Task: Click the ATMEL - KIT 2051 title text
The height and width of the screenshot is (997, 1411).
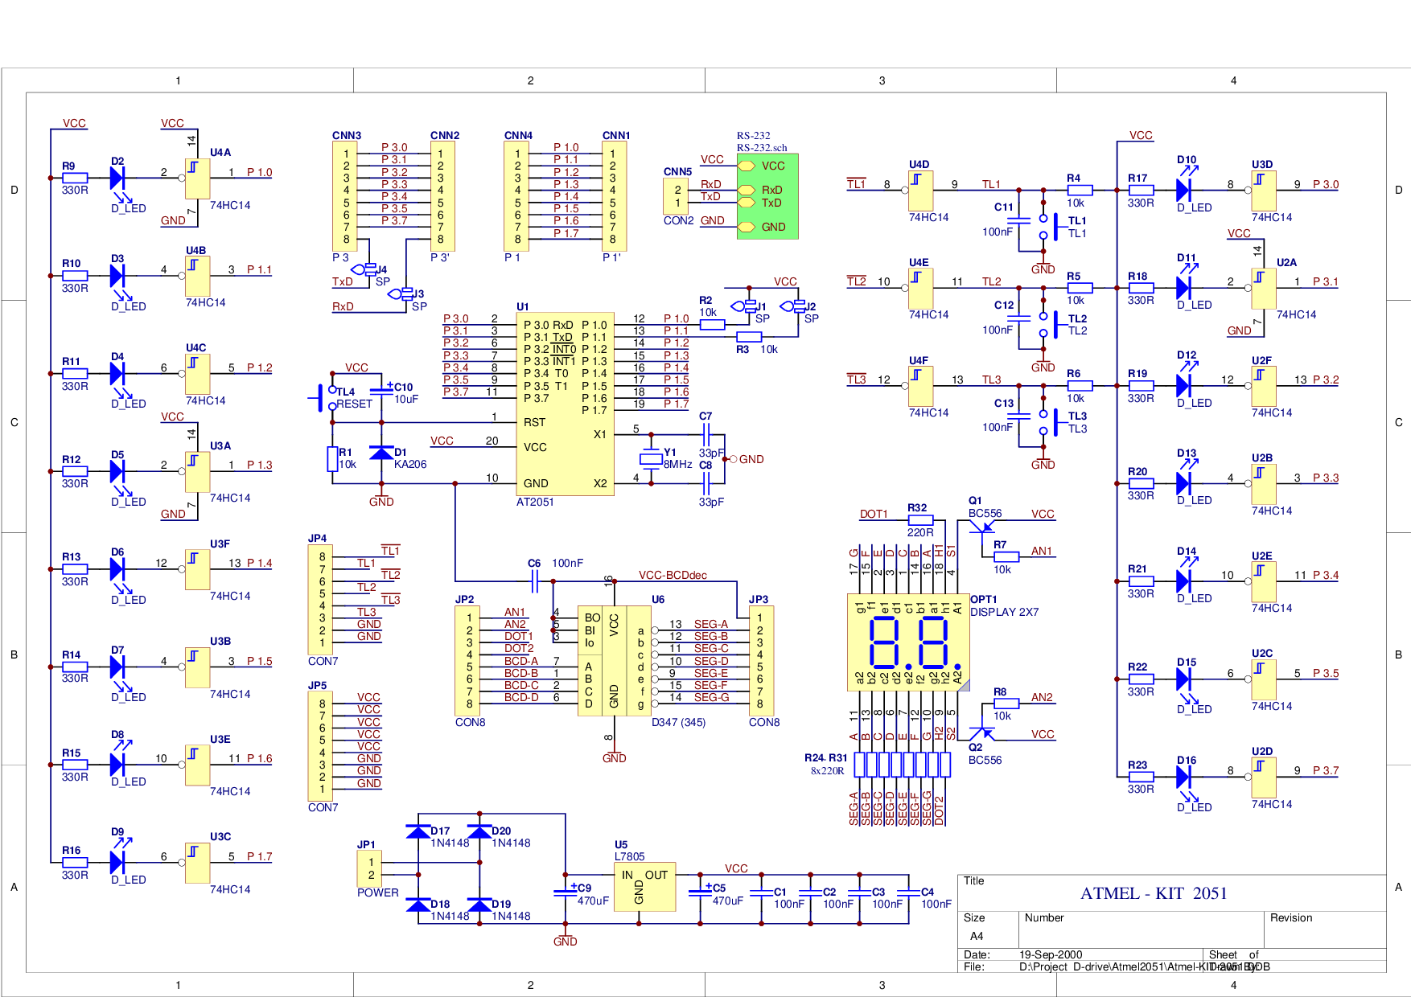Action: (x=1153, y=893)
